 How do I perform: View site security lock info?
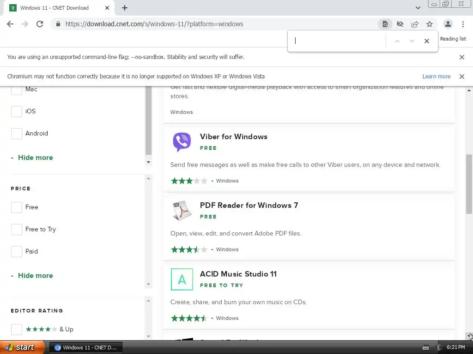58,24
